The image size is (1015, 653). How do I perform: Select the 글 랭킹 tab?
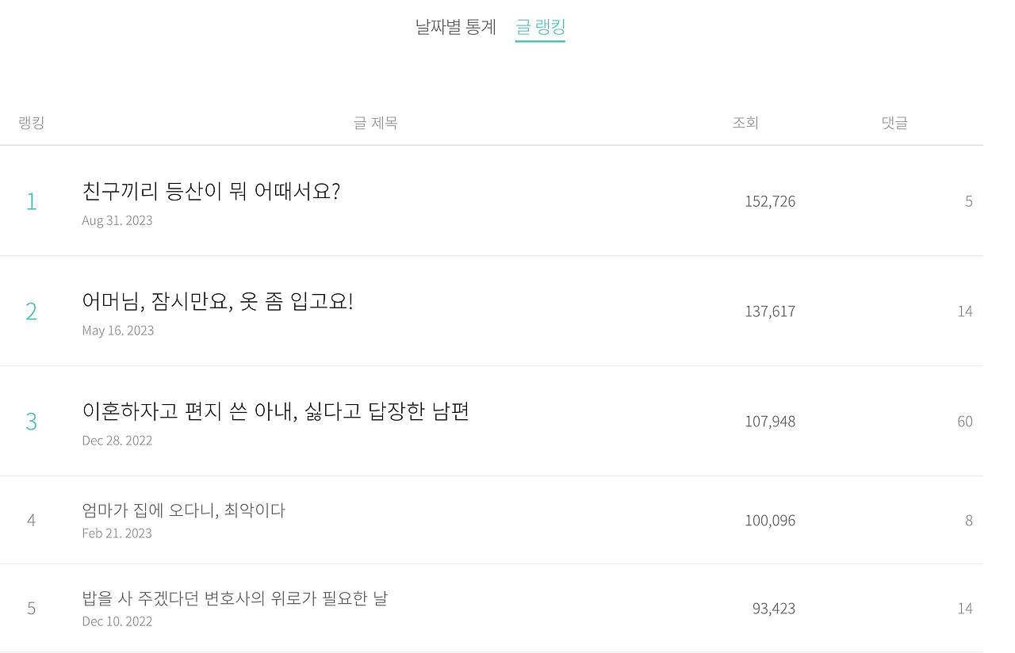[x=540, y=27]
